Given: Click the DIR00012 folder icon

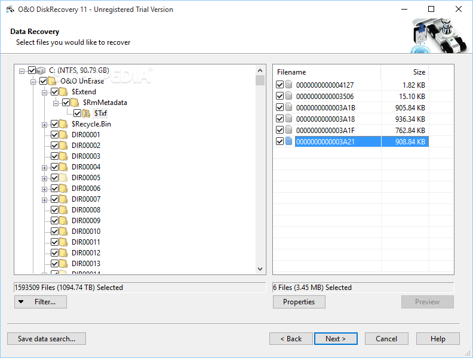Looking at the screenshot, I should coord(64,253).
